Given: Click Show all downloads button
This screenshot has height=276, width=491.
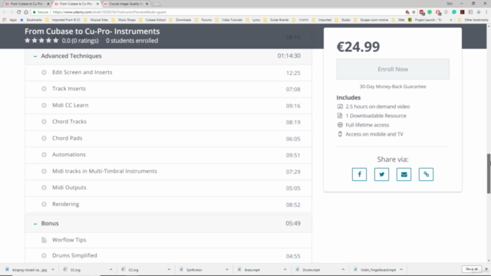Looking at the screenshot, I should pos(472,269).
